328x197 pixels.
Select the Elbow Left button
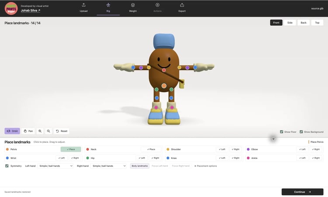tap(302, 149)
